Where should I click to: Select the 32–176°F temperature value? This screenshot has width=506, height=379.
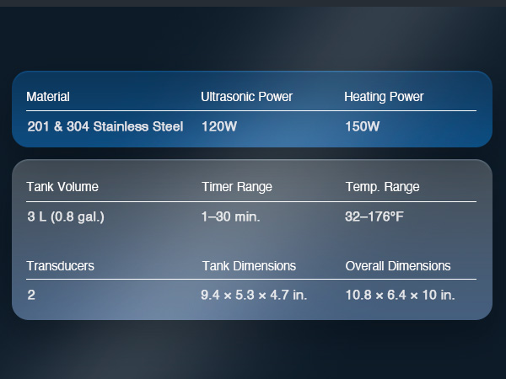(374, 216)
